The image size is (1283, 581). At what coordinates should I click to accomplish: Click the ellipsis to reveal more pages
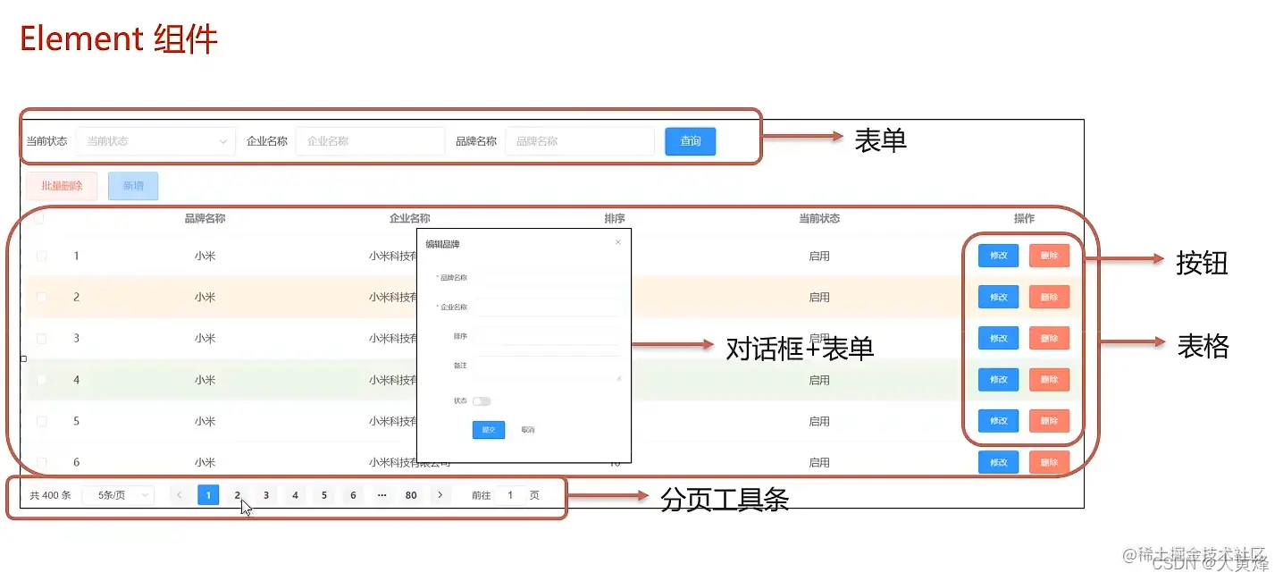point(382,494)
